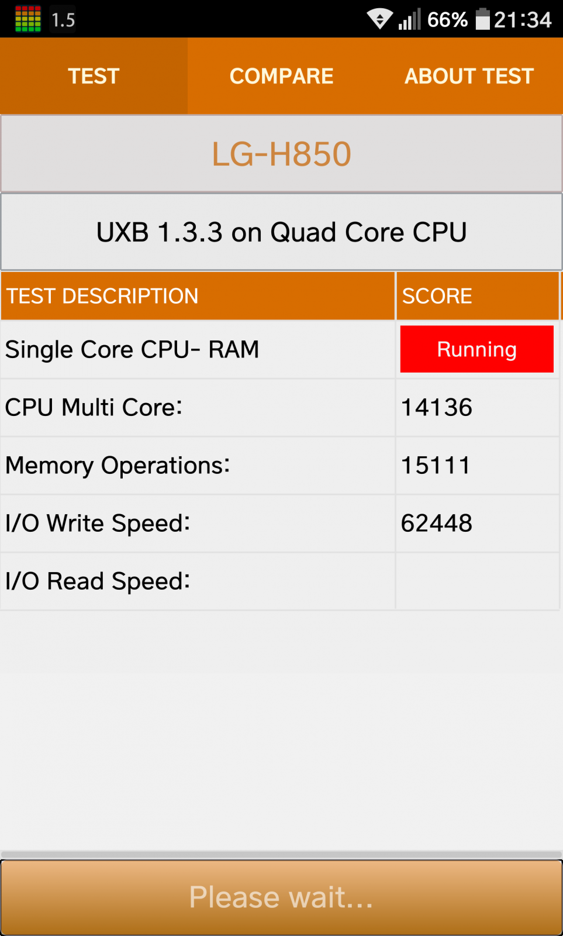Tap the cellular signal bars icon
563x936 pixels.
pyautogui.click(x=410, y=19)
